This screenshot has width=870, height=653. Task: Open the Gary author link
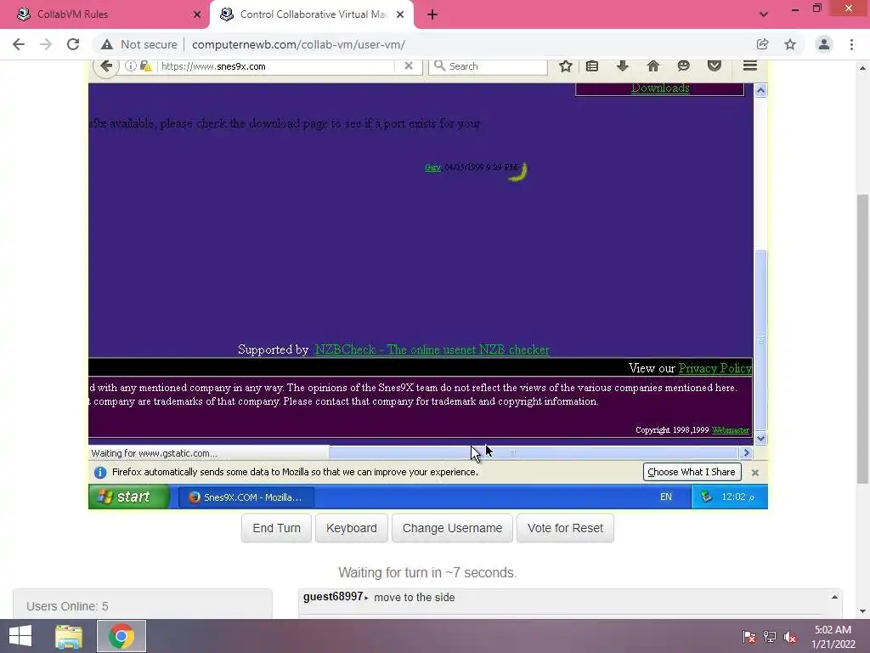[x=432, y=168]
